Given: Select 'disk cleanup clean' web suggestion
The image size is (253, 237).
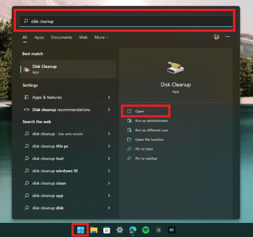Looking at the screenshot, I should (68, 183).
